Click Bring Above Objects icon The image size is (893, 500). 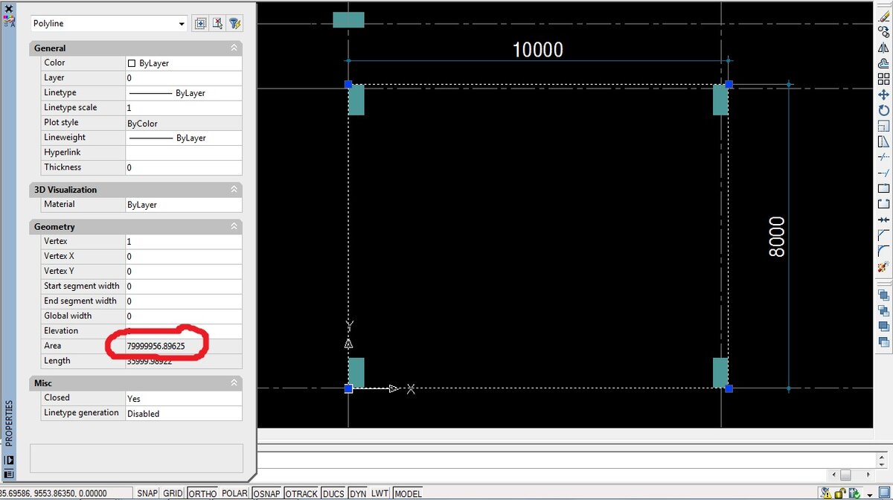[883, 327]
